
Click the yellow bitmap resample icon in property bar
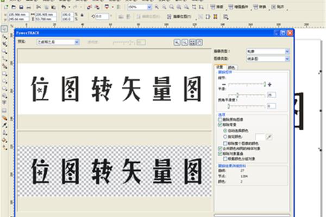point(215,17)
